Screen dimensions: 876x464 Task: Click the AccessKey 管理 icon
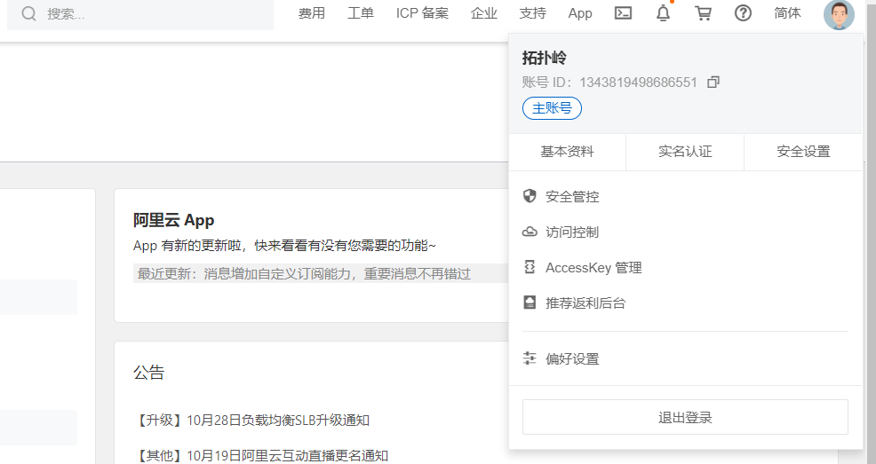tap(530, 267)
